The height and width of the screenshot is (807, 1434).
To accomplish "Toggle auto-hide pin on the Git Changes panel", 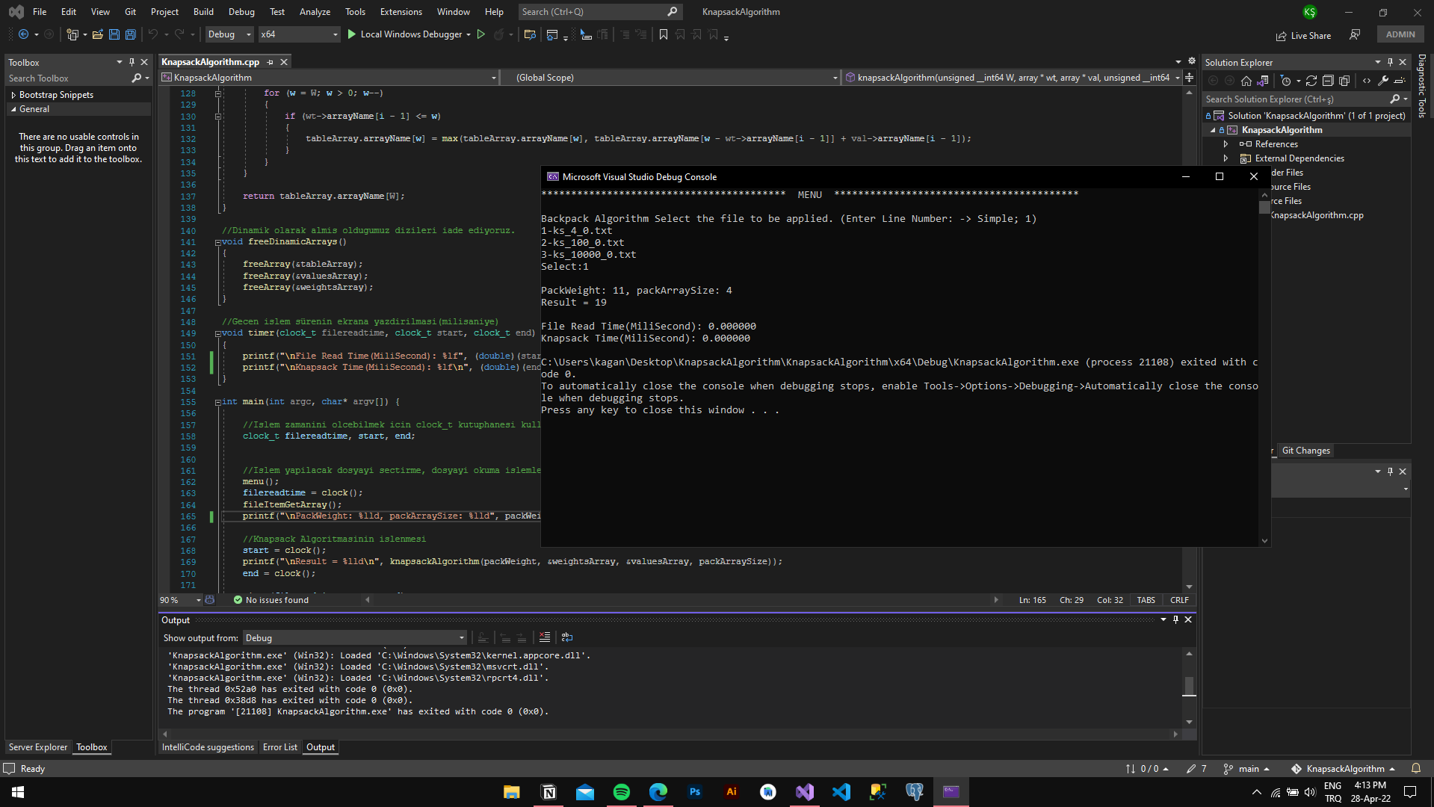I will point(1390,471).
